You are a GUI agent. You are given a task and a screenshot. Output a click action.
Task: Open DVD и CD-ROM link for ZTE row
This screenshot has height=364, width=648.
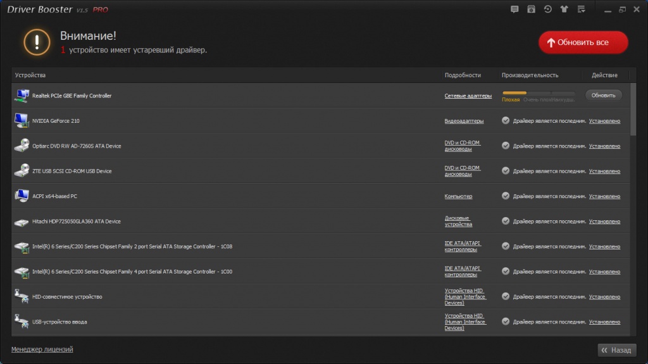(x=463, y=171)
